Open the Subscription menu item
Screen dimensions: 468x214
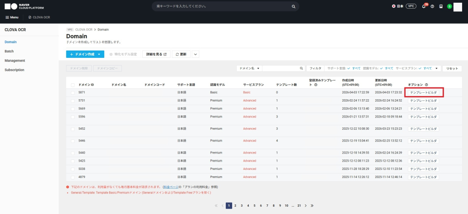tap(14, 70)
